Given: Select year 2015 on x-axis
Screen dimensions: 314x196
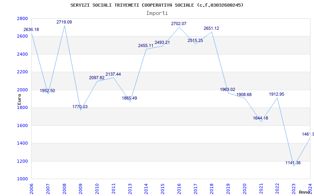Looking at the screenshot, I should pyautogui.click(x=162, y=189).
